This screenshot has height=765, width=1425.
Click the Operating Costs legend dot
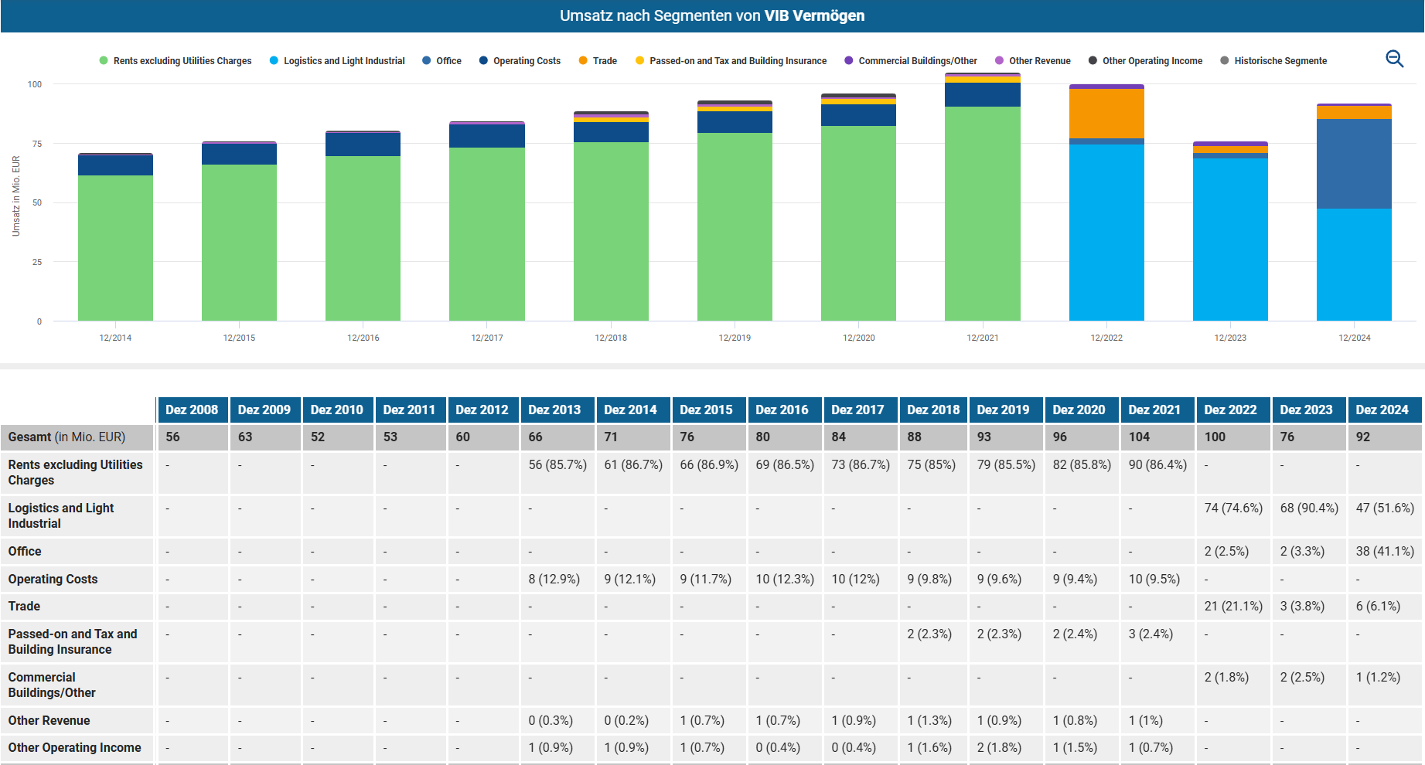click(x=483, y=61)
